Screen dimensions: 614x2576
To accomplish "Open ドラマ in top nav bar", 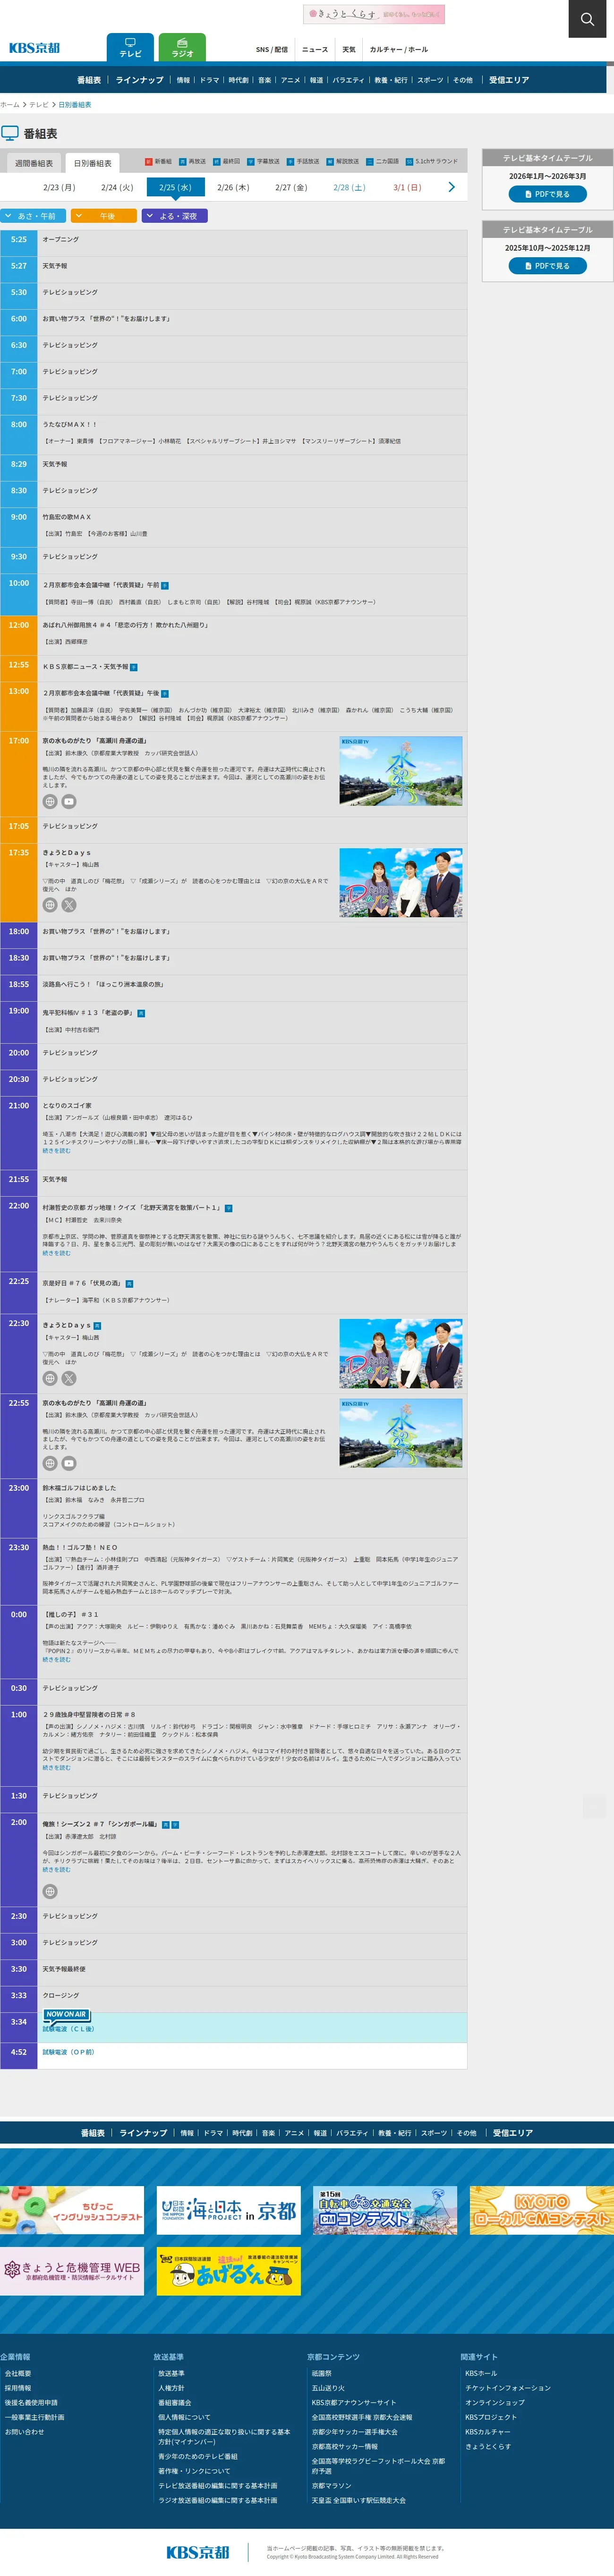I will 209,80.
